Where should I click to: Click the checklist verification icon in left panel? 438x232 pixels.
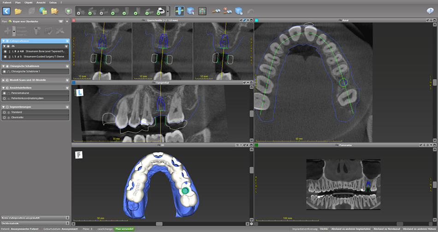(48, 31)
